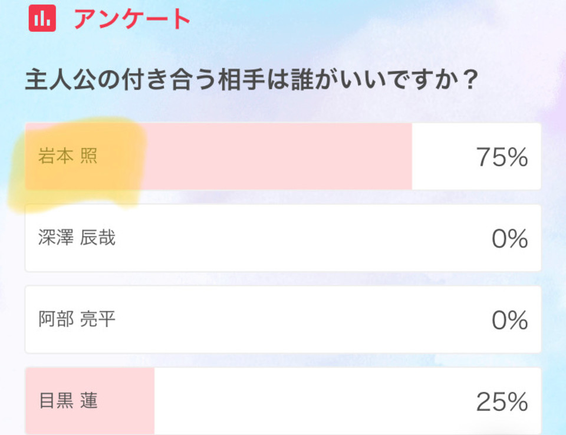
Task: Select the アンケート heading text
Action: [132, 19]
